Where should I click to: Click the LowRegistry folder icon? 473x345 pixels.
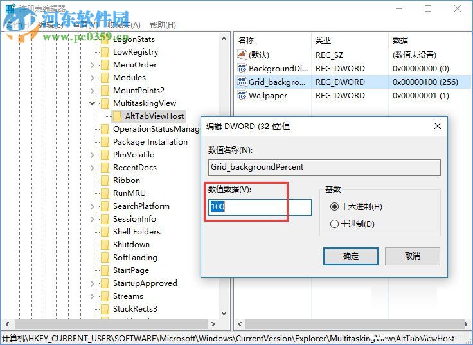(105, 52)
